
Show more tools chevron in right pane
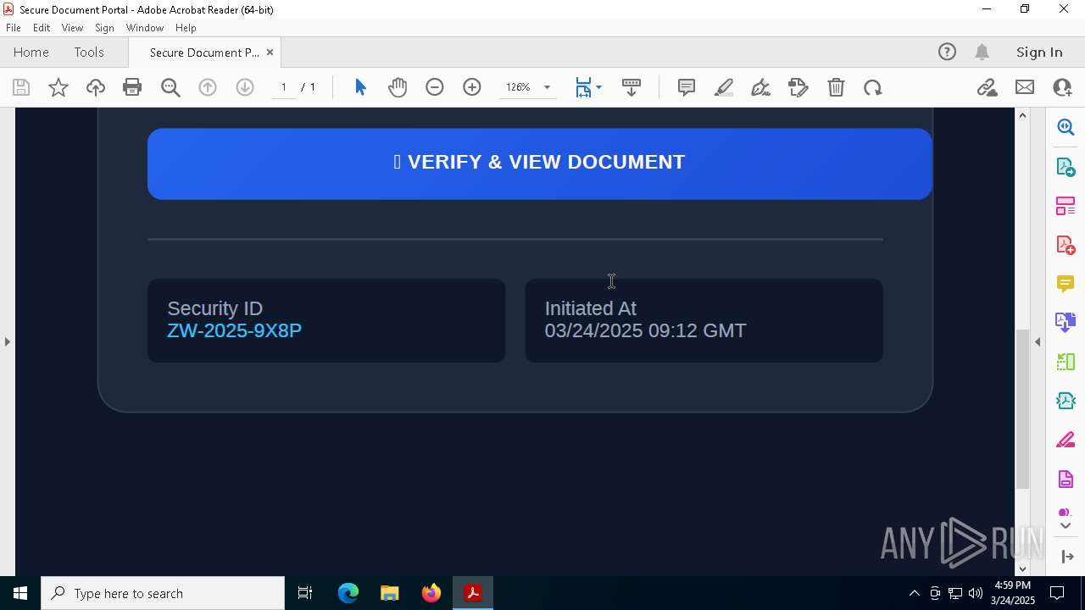(x=1066, y=526)
